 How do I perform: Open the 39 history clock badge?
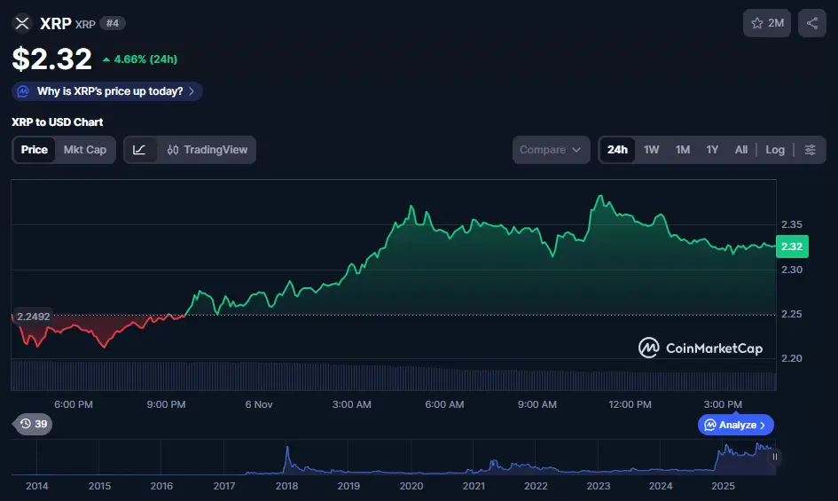point(33,424)
